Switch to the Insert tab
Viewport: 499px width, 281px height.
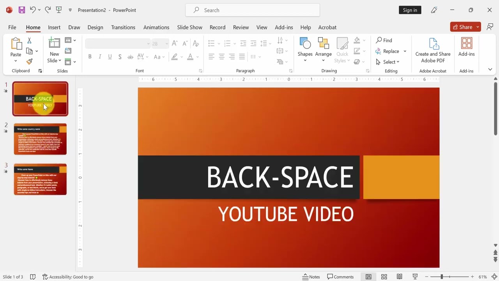pos(54,27)
